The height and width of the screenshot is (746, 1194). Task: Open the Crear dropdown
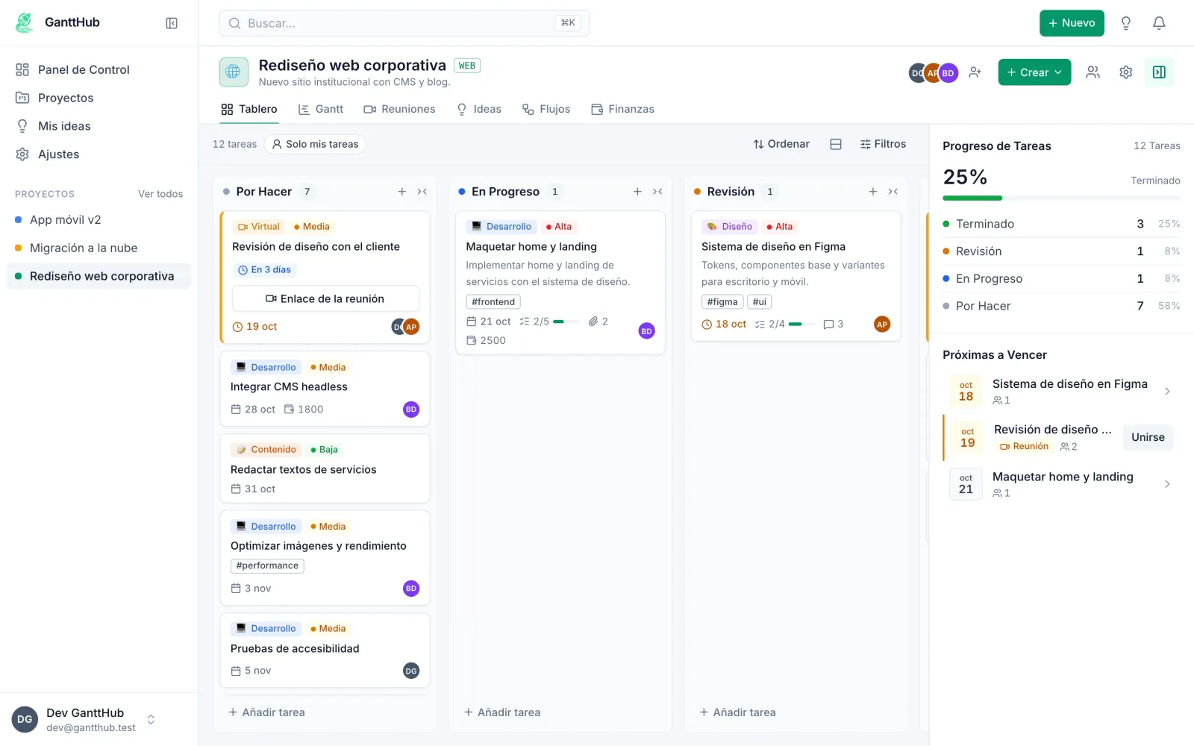(1034, 72)
